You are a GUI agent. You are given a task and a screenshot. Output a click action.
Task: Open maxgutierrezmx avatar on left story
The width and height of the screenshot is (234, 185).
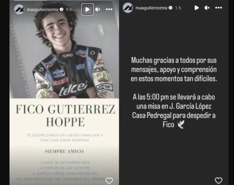point(19,9)
